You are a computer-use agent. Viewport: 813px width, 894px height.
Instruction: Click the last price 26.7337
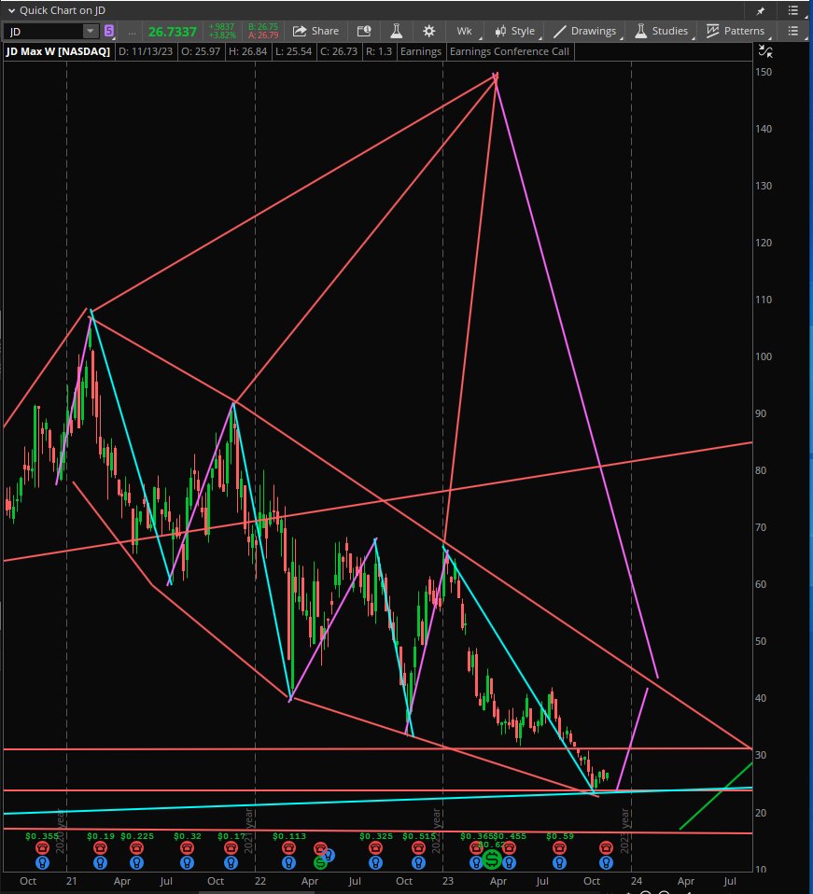click(172, 32)
